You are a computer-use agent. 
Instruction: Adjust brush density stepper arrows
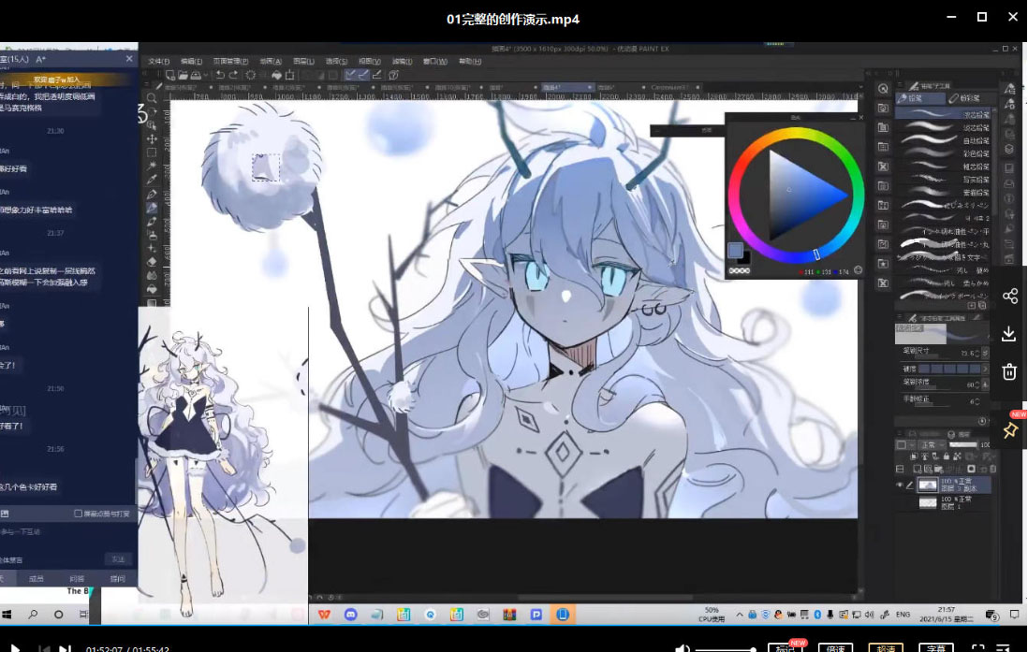click(x=977, y=384)
